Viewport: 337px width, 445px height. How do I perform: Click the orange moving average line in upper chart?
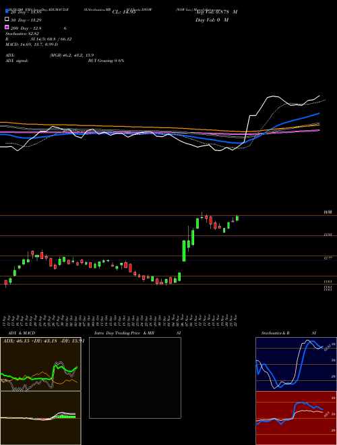coord(113,126)
